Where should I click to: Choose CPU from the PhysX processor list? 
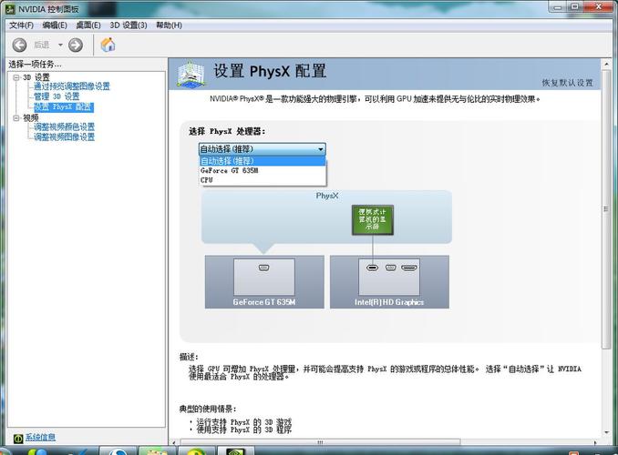(x=207, y=180)
